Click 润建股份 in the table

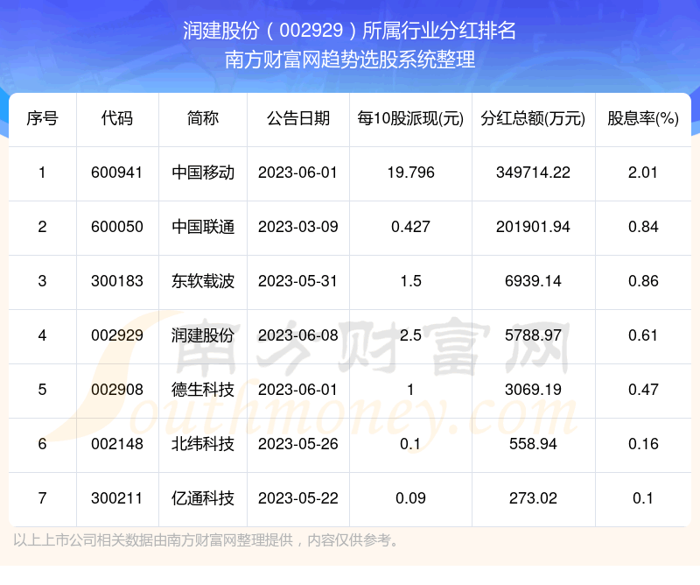203,335
